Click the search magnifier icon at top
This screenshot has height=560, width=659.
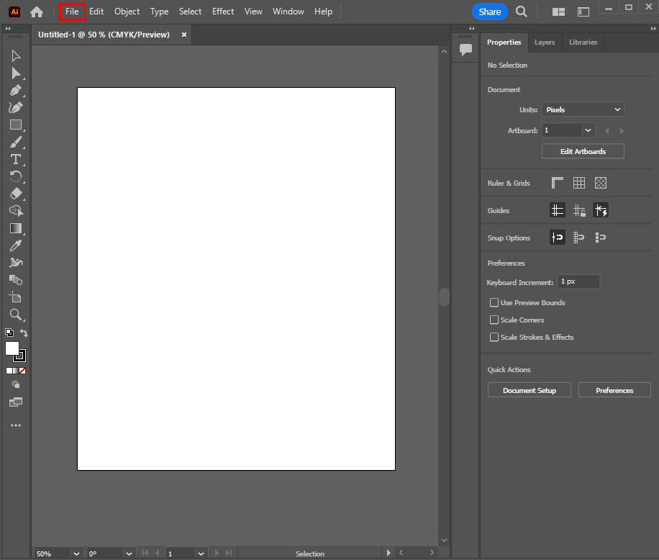pyautogui.click(x=522, y=12)
